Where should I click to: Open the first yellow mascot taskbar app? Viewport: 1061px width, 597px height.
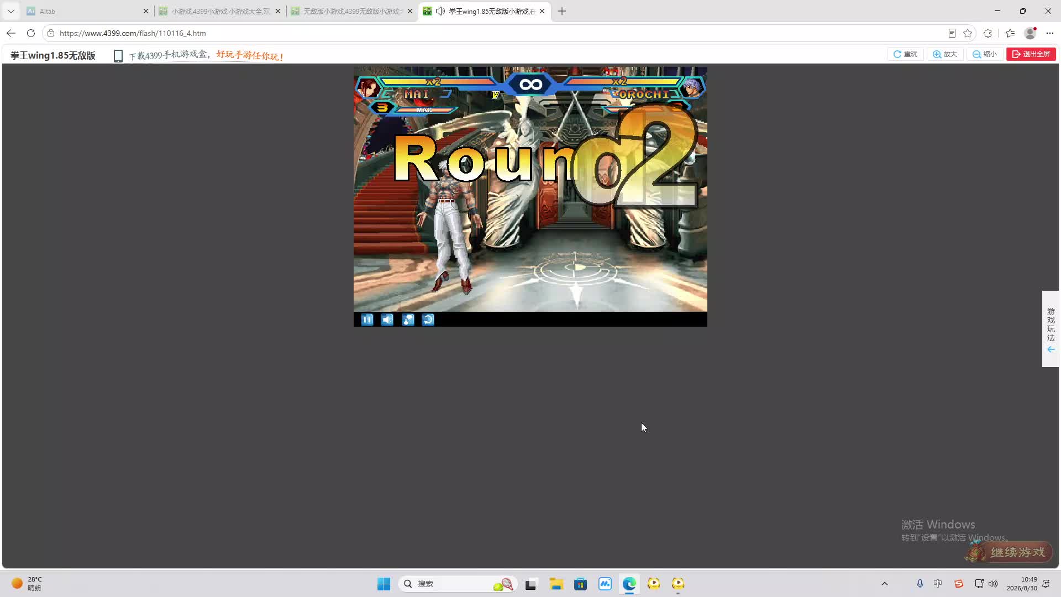point(654,584)
